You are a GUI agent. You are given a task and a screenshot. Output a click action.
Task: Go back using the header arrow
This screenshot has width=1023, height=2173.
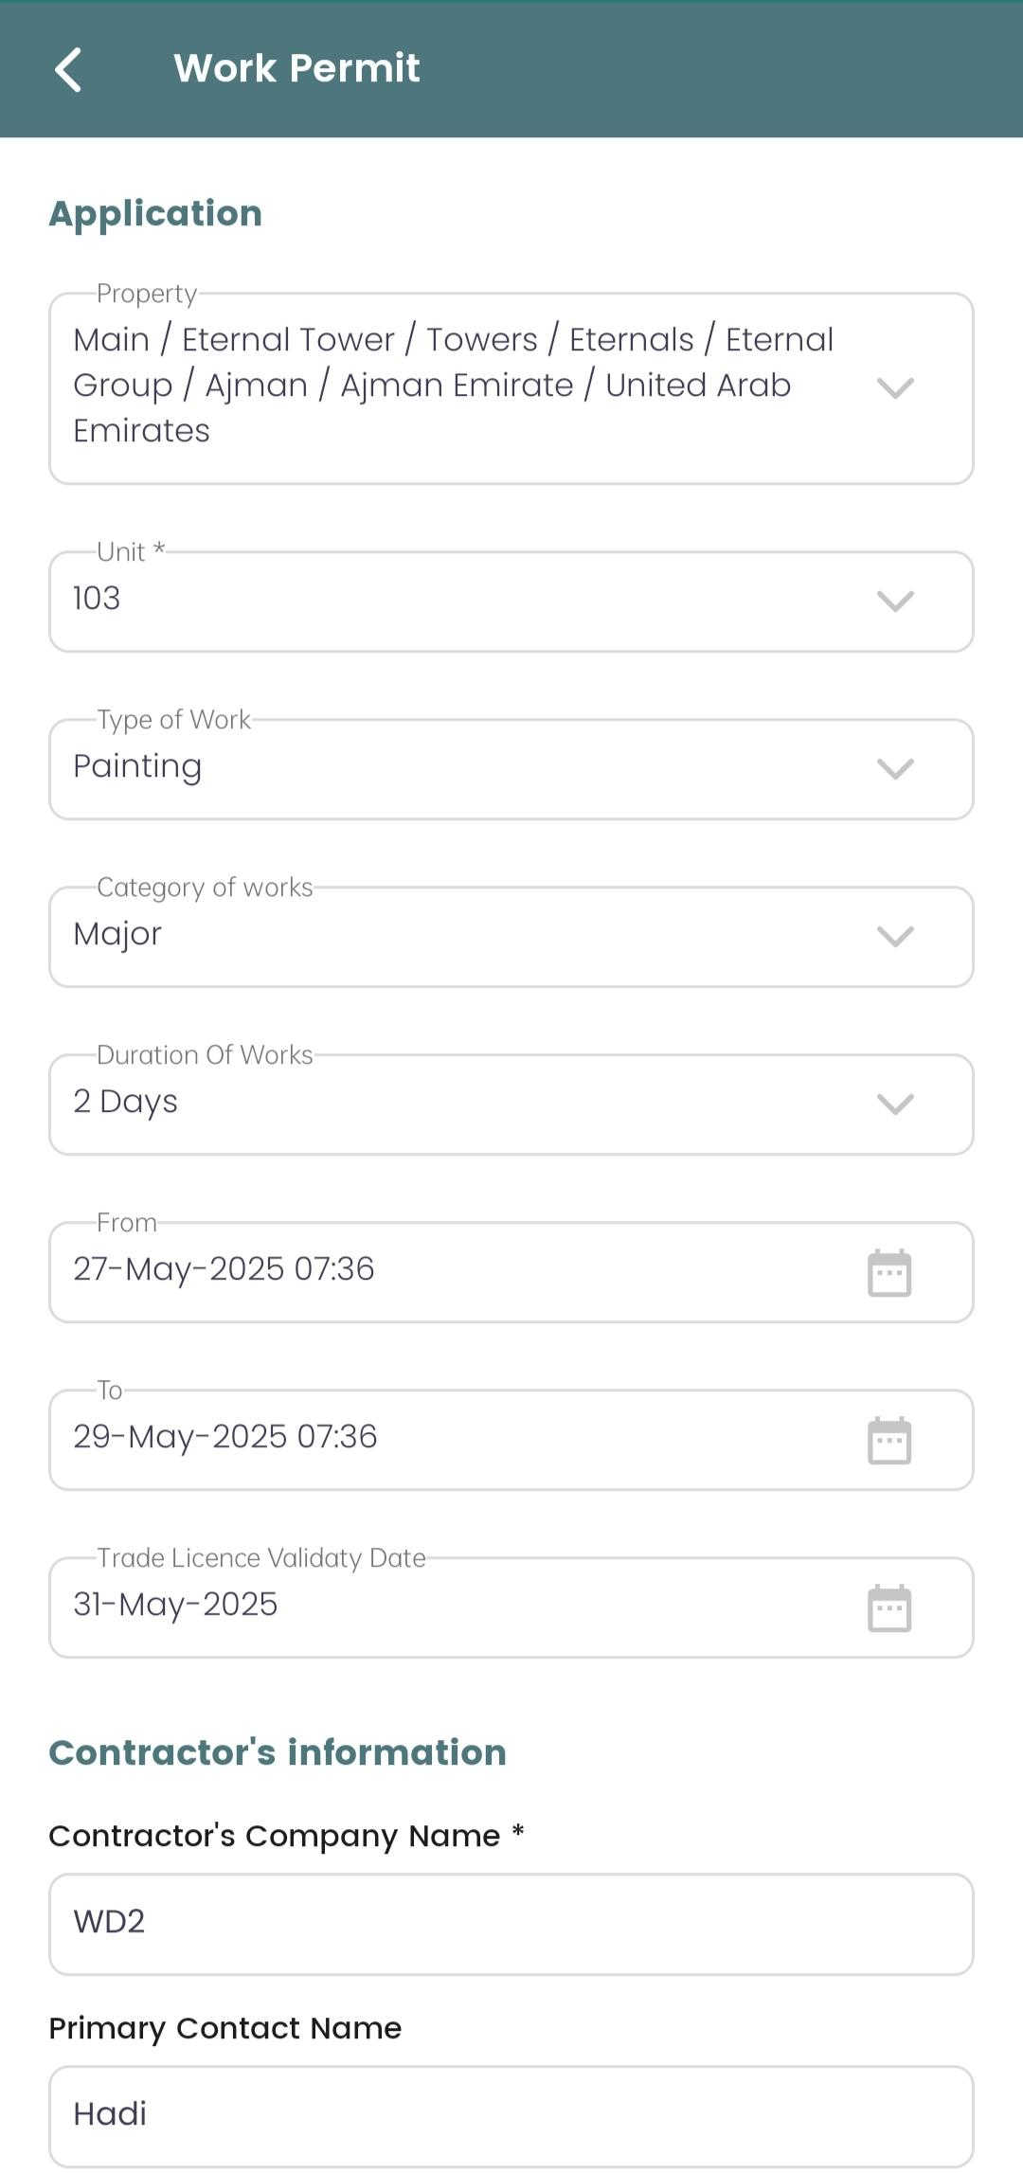point(68,69)
